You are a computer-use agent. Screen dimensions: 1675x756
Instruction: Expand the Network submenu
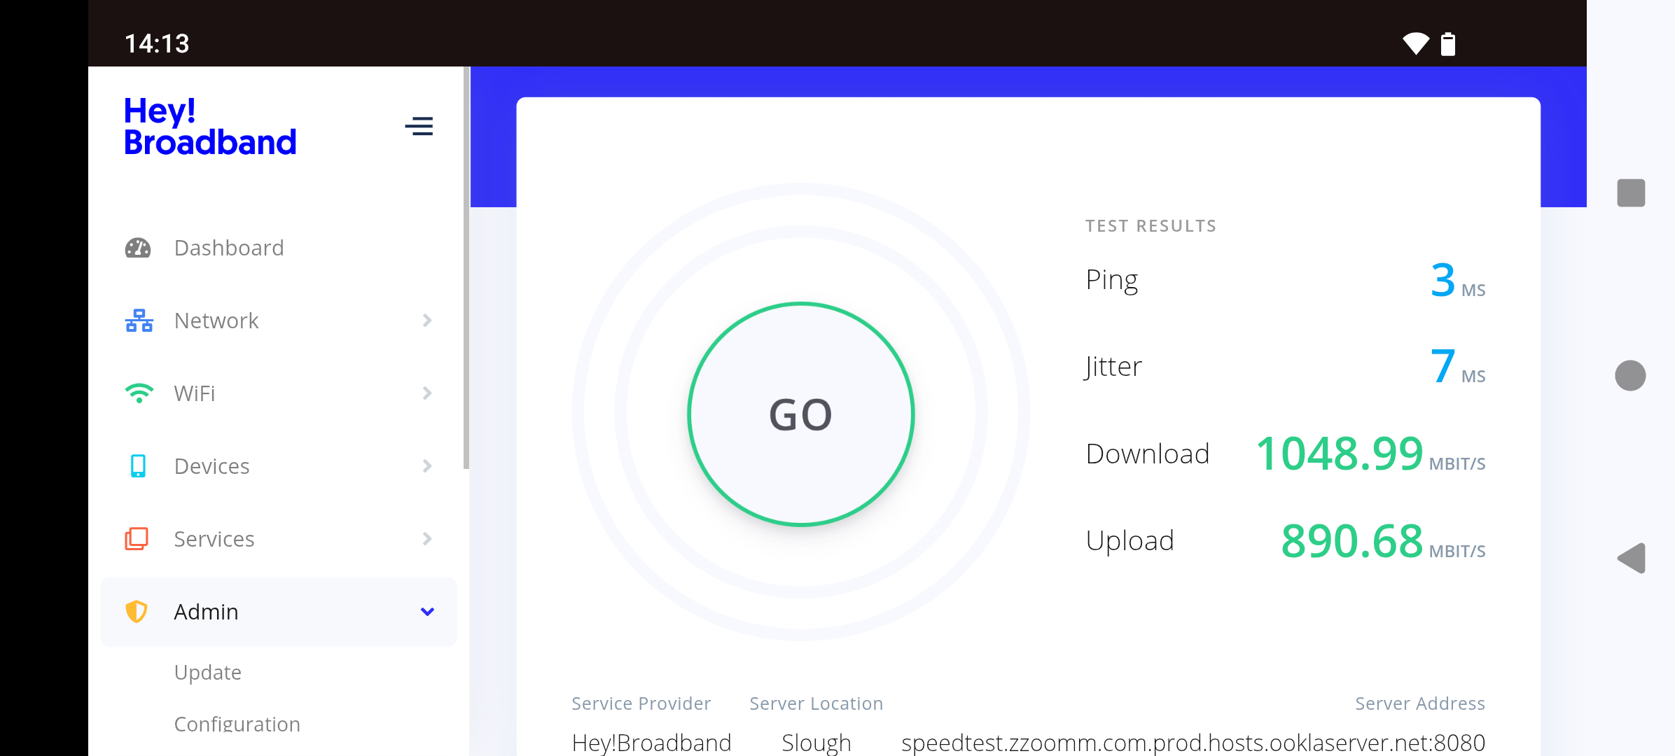427,320
